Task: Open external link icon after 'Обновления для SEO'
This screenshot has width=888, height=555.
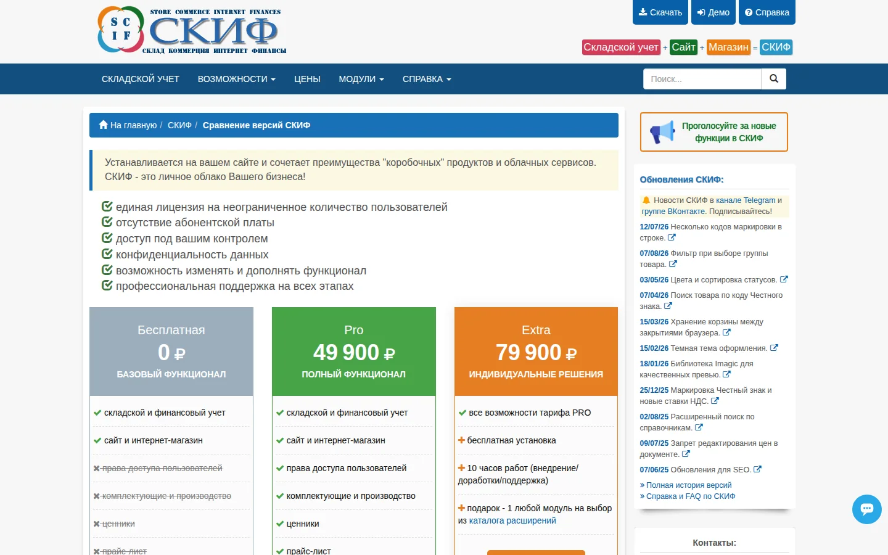Action: [757, 469]
